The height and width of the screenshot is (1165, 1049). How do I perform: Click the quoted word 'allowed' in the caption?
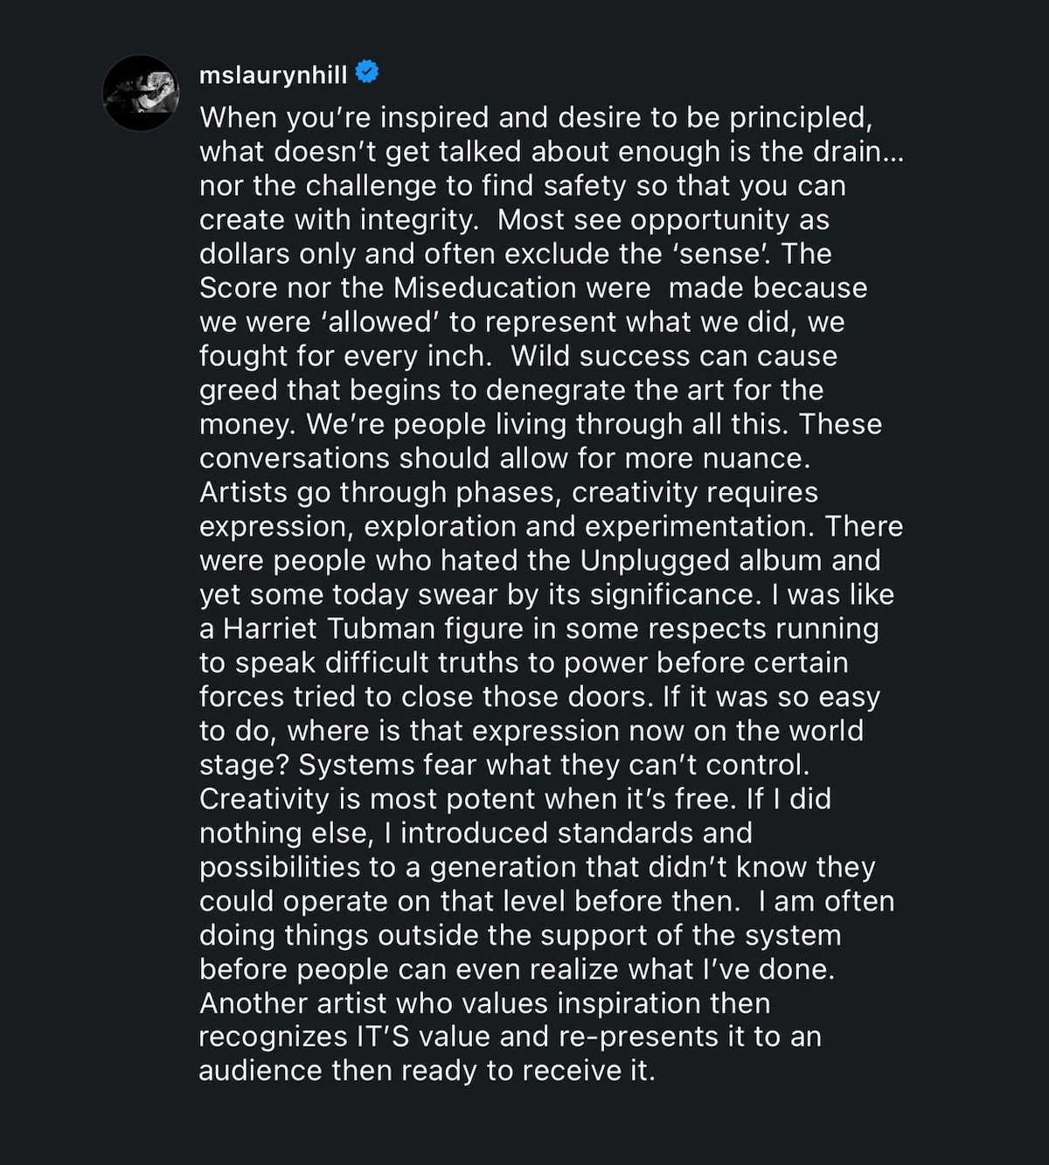click(382, 322)
